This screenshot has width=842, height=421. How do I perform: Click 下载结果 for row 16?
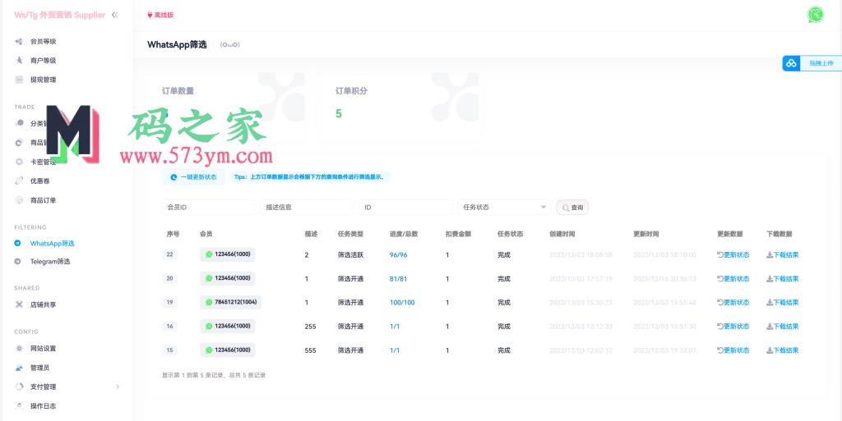(783, 326)
